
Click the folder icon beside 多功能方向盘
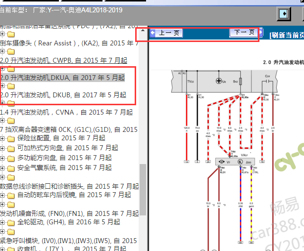pyautogui.click(x=11, y=159)
